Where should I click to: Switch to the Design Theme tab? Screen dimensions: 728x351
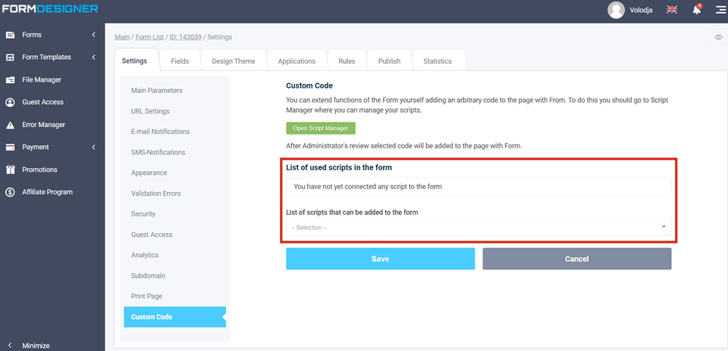234,61
